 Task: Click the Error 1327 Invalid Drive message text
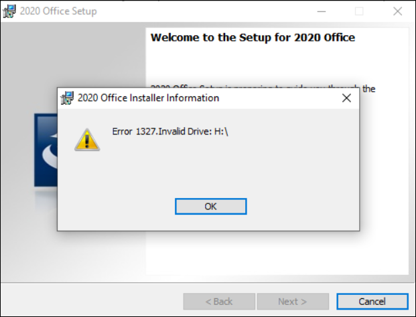170,131
